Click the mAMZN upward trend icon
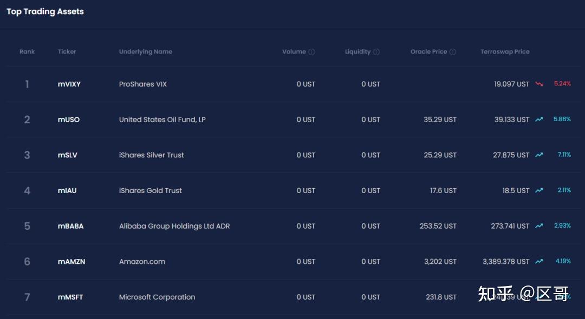This screenshot has height=319, width=585. (x=539, y=261)
